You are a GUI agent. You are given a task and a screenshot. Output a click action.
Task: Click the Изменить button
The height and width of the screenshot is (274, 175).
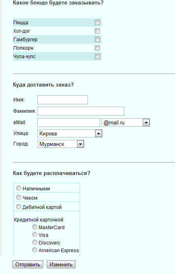click(61, 264)
